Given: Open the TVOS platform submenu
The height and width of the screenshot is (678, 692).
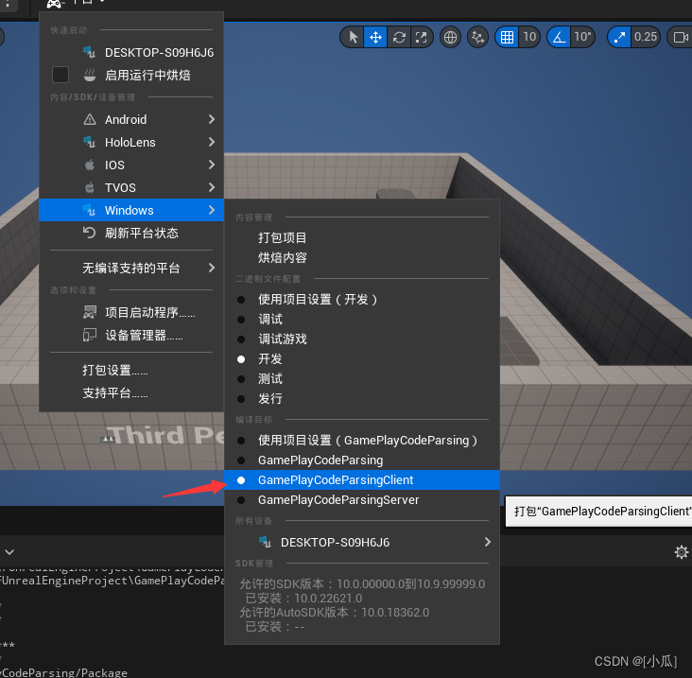Looking at the screenshot, I should 131,187.
